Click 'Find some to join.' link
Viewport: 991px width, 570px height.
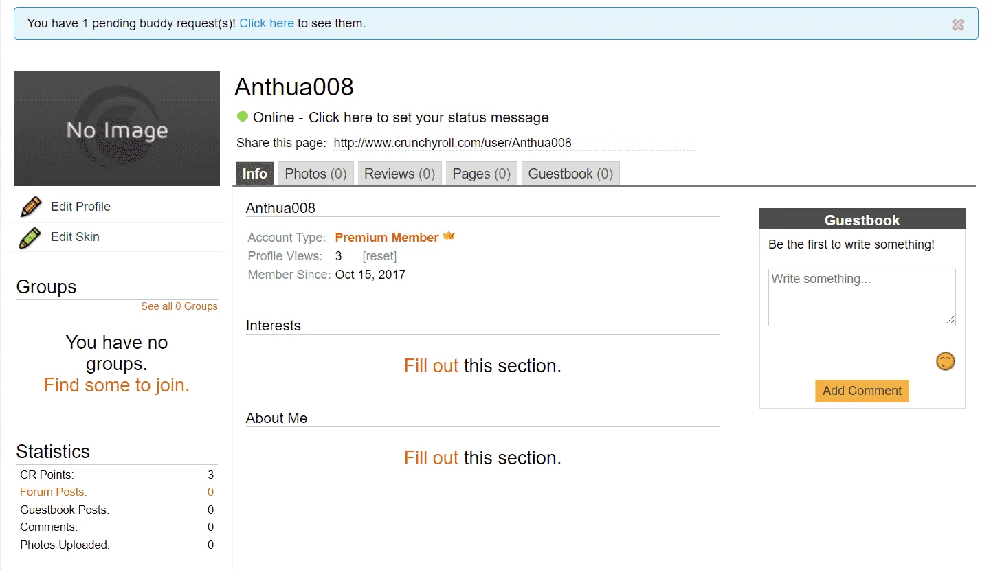pos(117,385)
